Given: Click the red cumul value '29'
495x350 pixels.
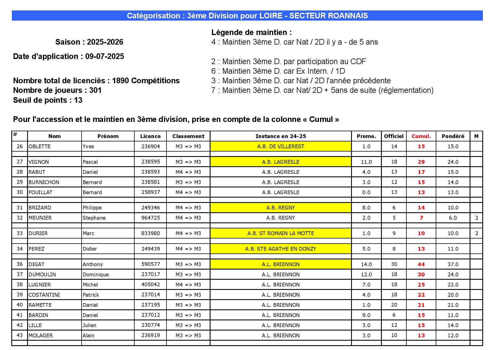Looking at the screenshot, I should 421,162.
